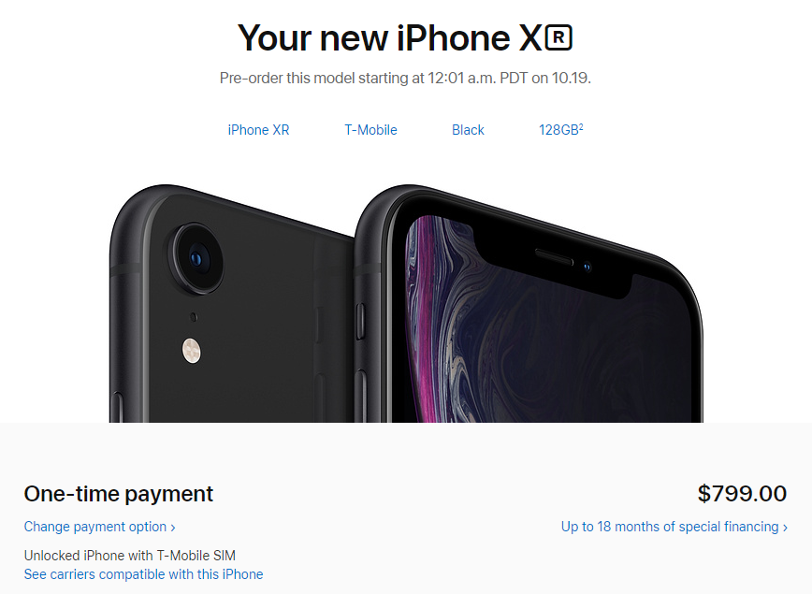Click the front-facing iPhone display image
This screenshot has width=812, height=594.
click(529, 304)
